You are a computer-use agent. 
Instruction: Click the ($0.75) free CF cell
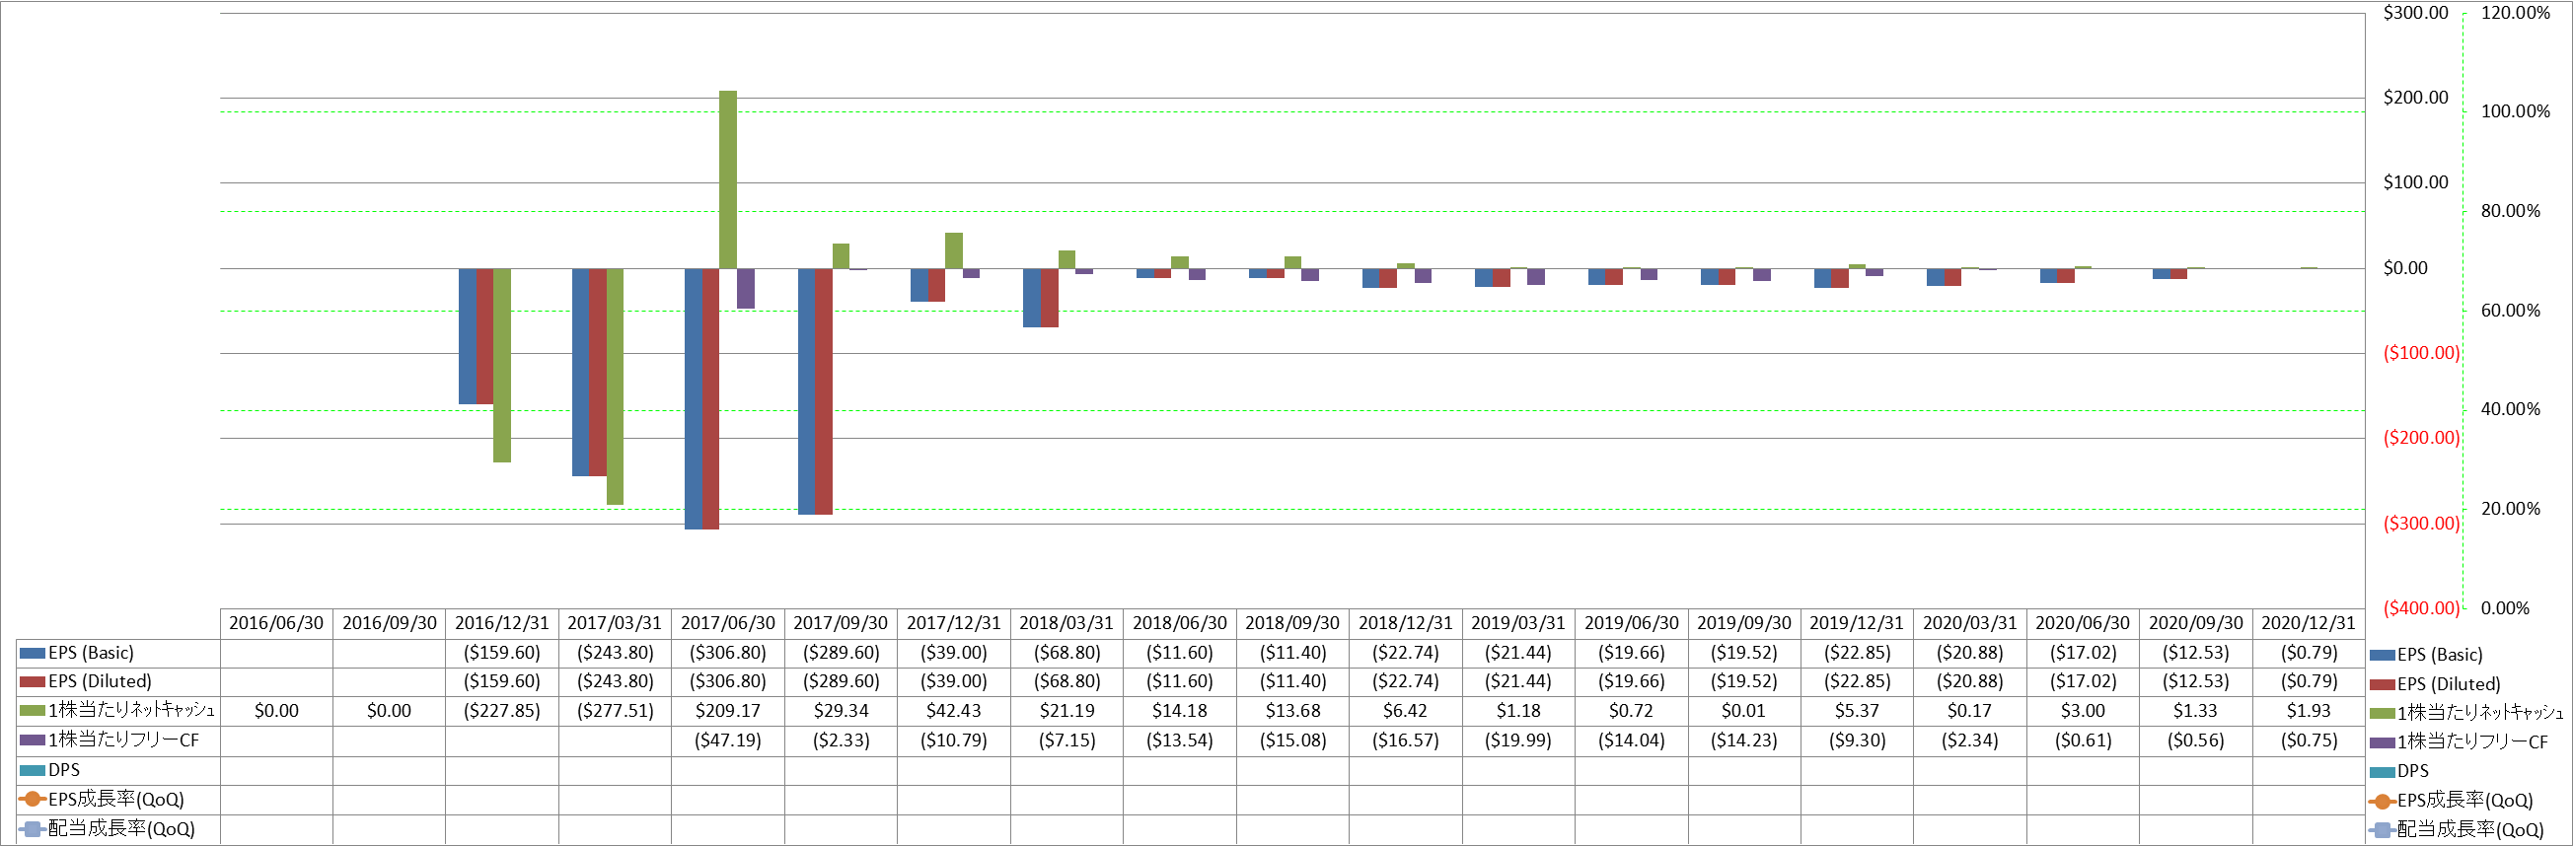click(2309, 740)
